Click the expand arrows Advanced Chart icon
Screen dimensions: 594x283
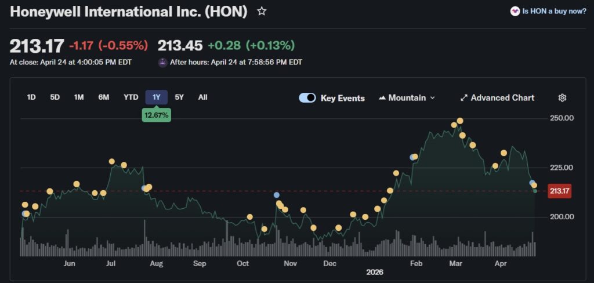[x=463, y=98]
